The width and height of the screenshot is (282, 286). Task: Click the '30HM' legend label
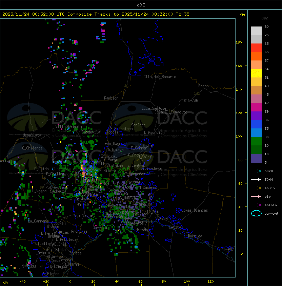(x=268, y=179)
